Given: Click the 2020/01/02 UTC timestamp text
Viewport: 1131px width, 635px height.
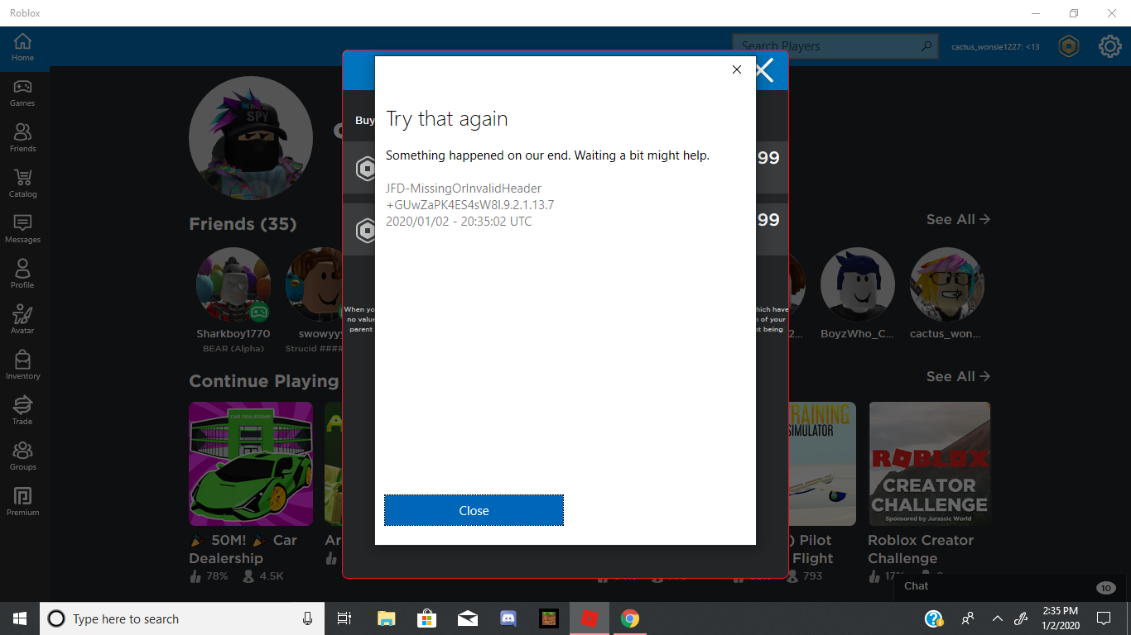Looking at the screenshot, I should tap(459, 222).
